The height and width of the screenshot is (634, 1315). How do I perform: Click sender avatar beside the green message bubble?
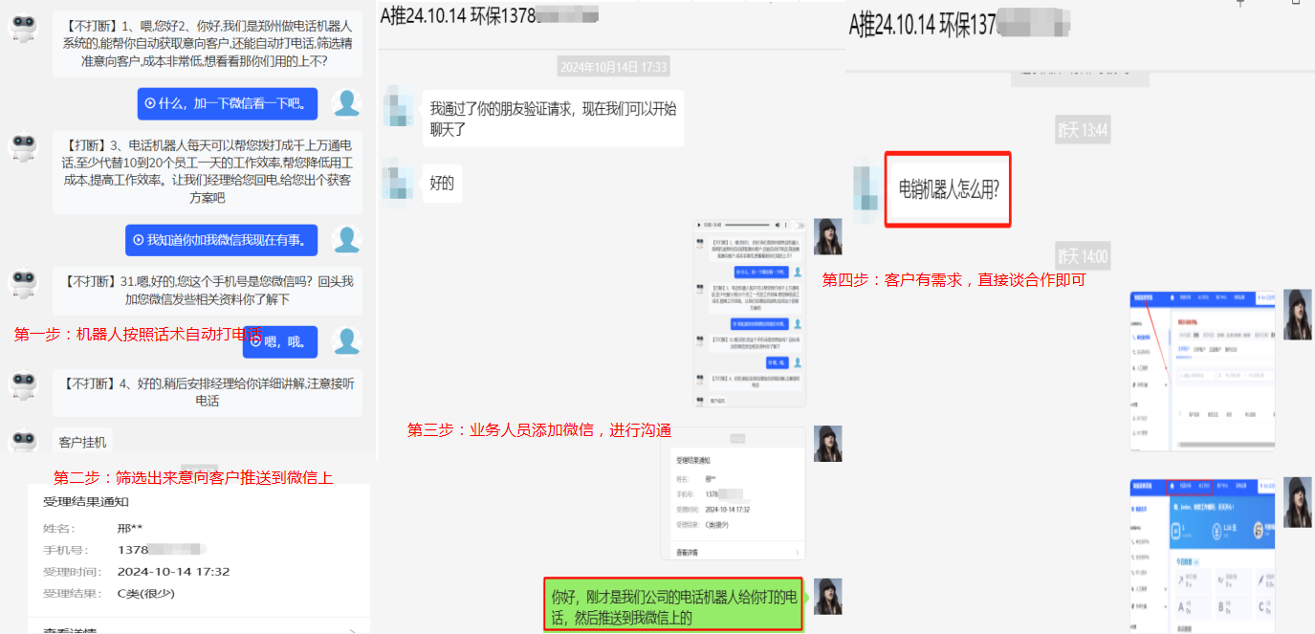coord(827,596)
